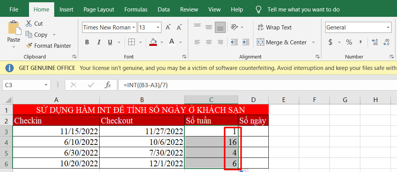
Task: Open the Paste options arrow
Action: pyautogui.click(x=14, y=46)
